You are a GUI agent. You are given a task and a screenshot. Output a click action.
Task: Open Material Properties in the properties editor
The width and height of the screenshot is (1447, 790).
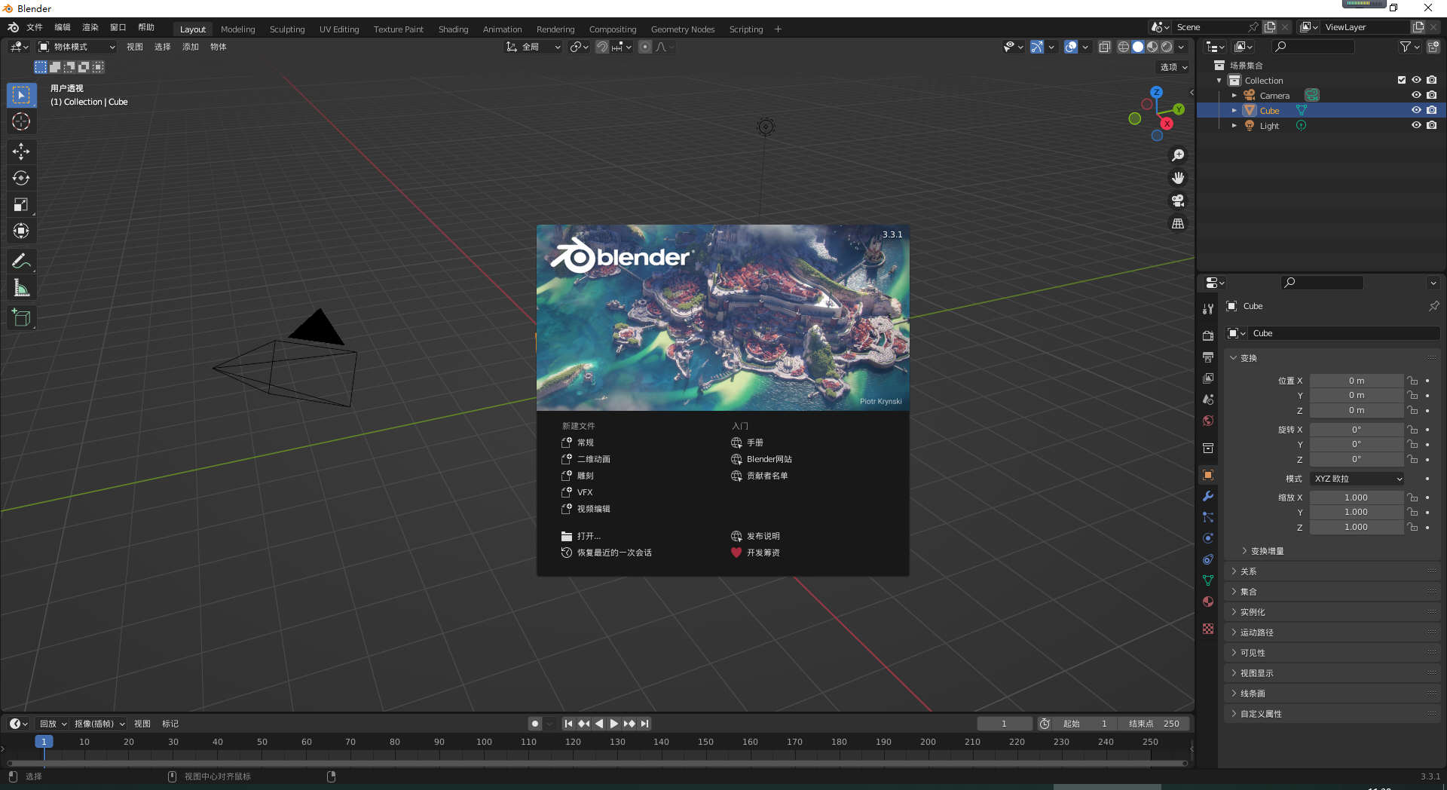coord(1207,602)
